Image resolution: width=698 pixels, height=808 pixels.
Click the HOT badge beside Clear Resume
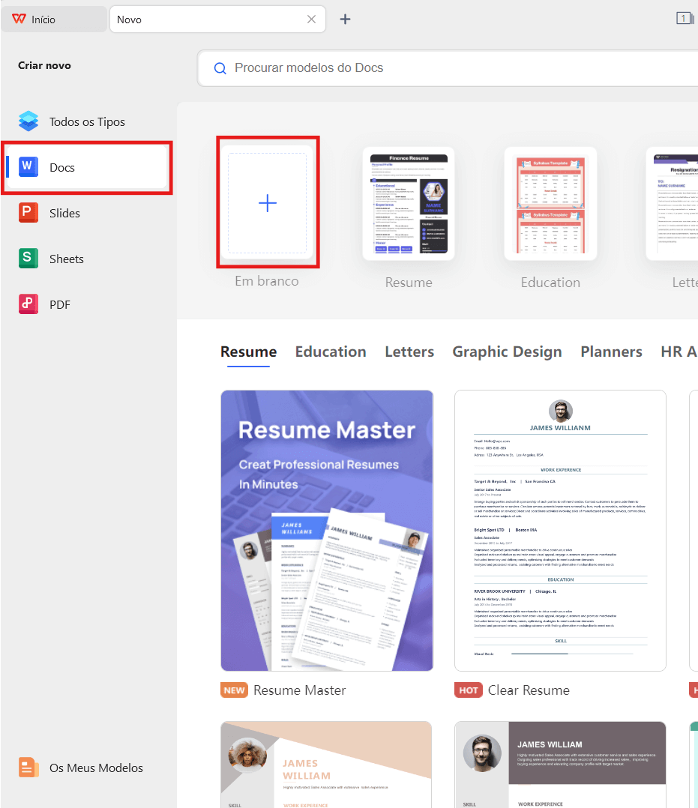pyautogui.click(x=468, y=690)
